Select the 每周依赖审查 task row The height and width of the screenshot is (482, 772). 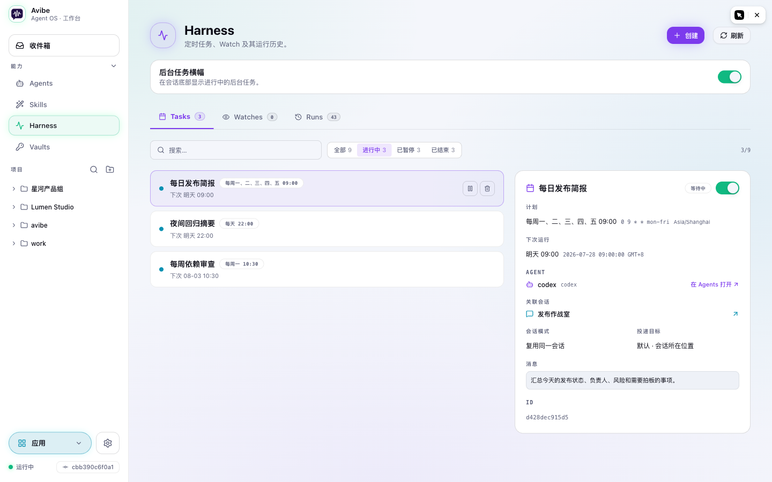[327, 269]
